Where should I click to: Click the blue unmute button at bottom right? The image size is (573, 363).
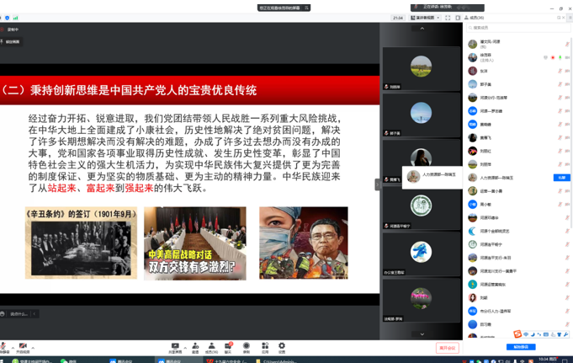[521, 347]
